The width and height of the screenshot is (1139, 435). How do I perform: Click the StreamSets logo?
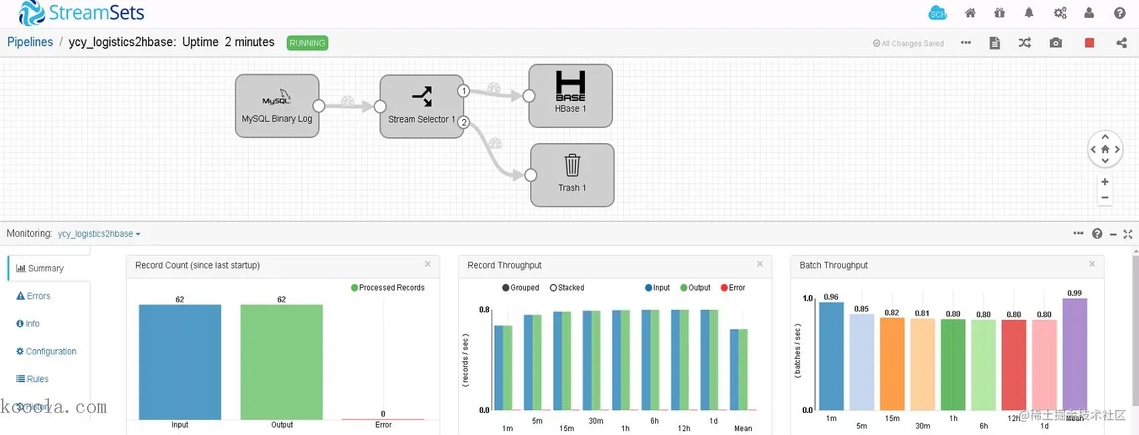click(81, 13)
